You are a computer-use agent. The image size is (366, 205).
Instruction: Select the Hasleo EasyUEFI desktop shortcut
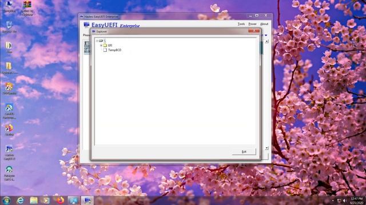coord(9,153)
